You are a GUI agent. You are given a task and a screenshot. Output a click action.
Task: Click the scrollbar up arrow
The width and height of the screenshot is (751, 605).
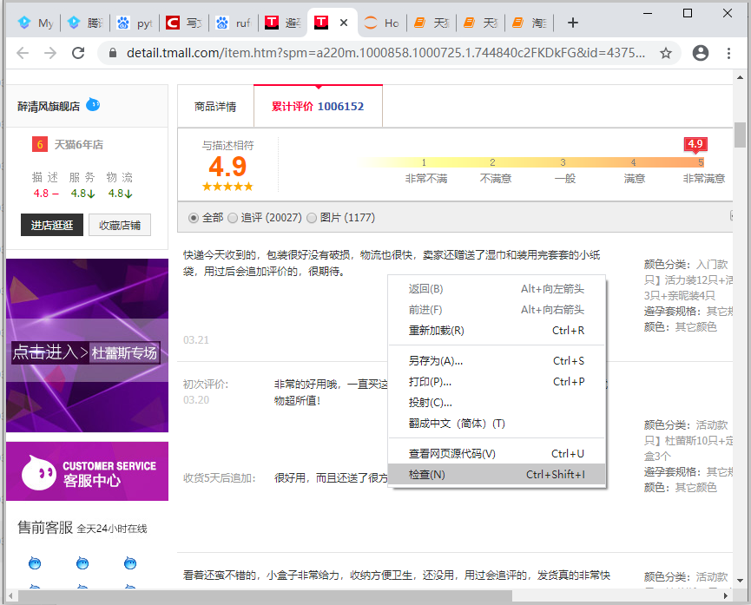point(740,77)
